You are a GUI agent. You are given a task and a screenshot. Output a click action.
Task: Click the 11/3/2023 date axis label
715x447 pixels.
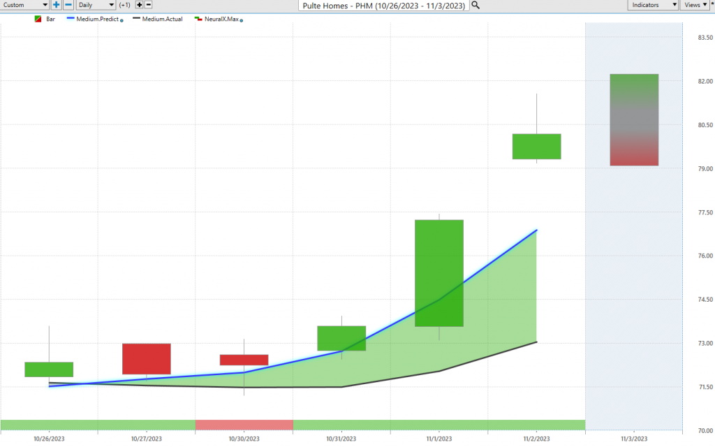point(634,439)
